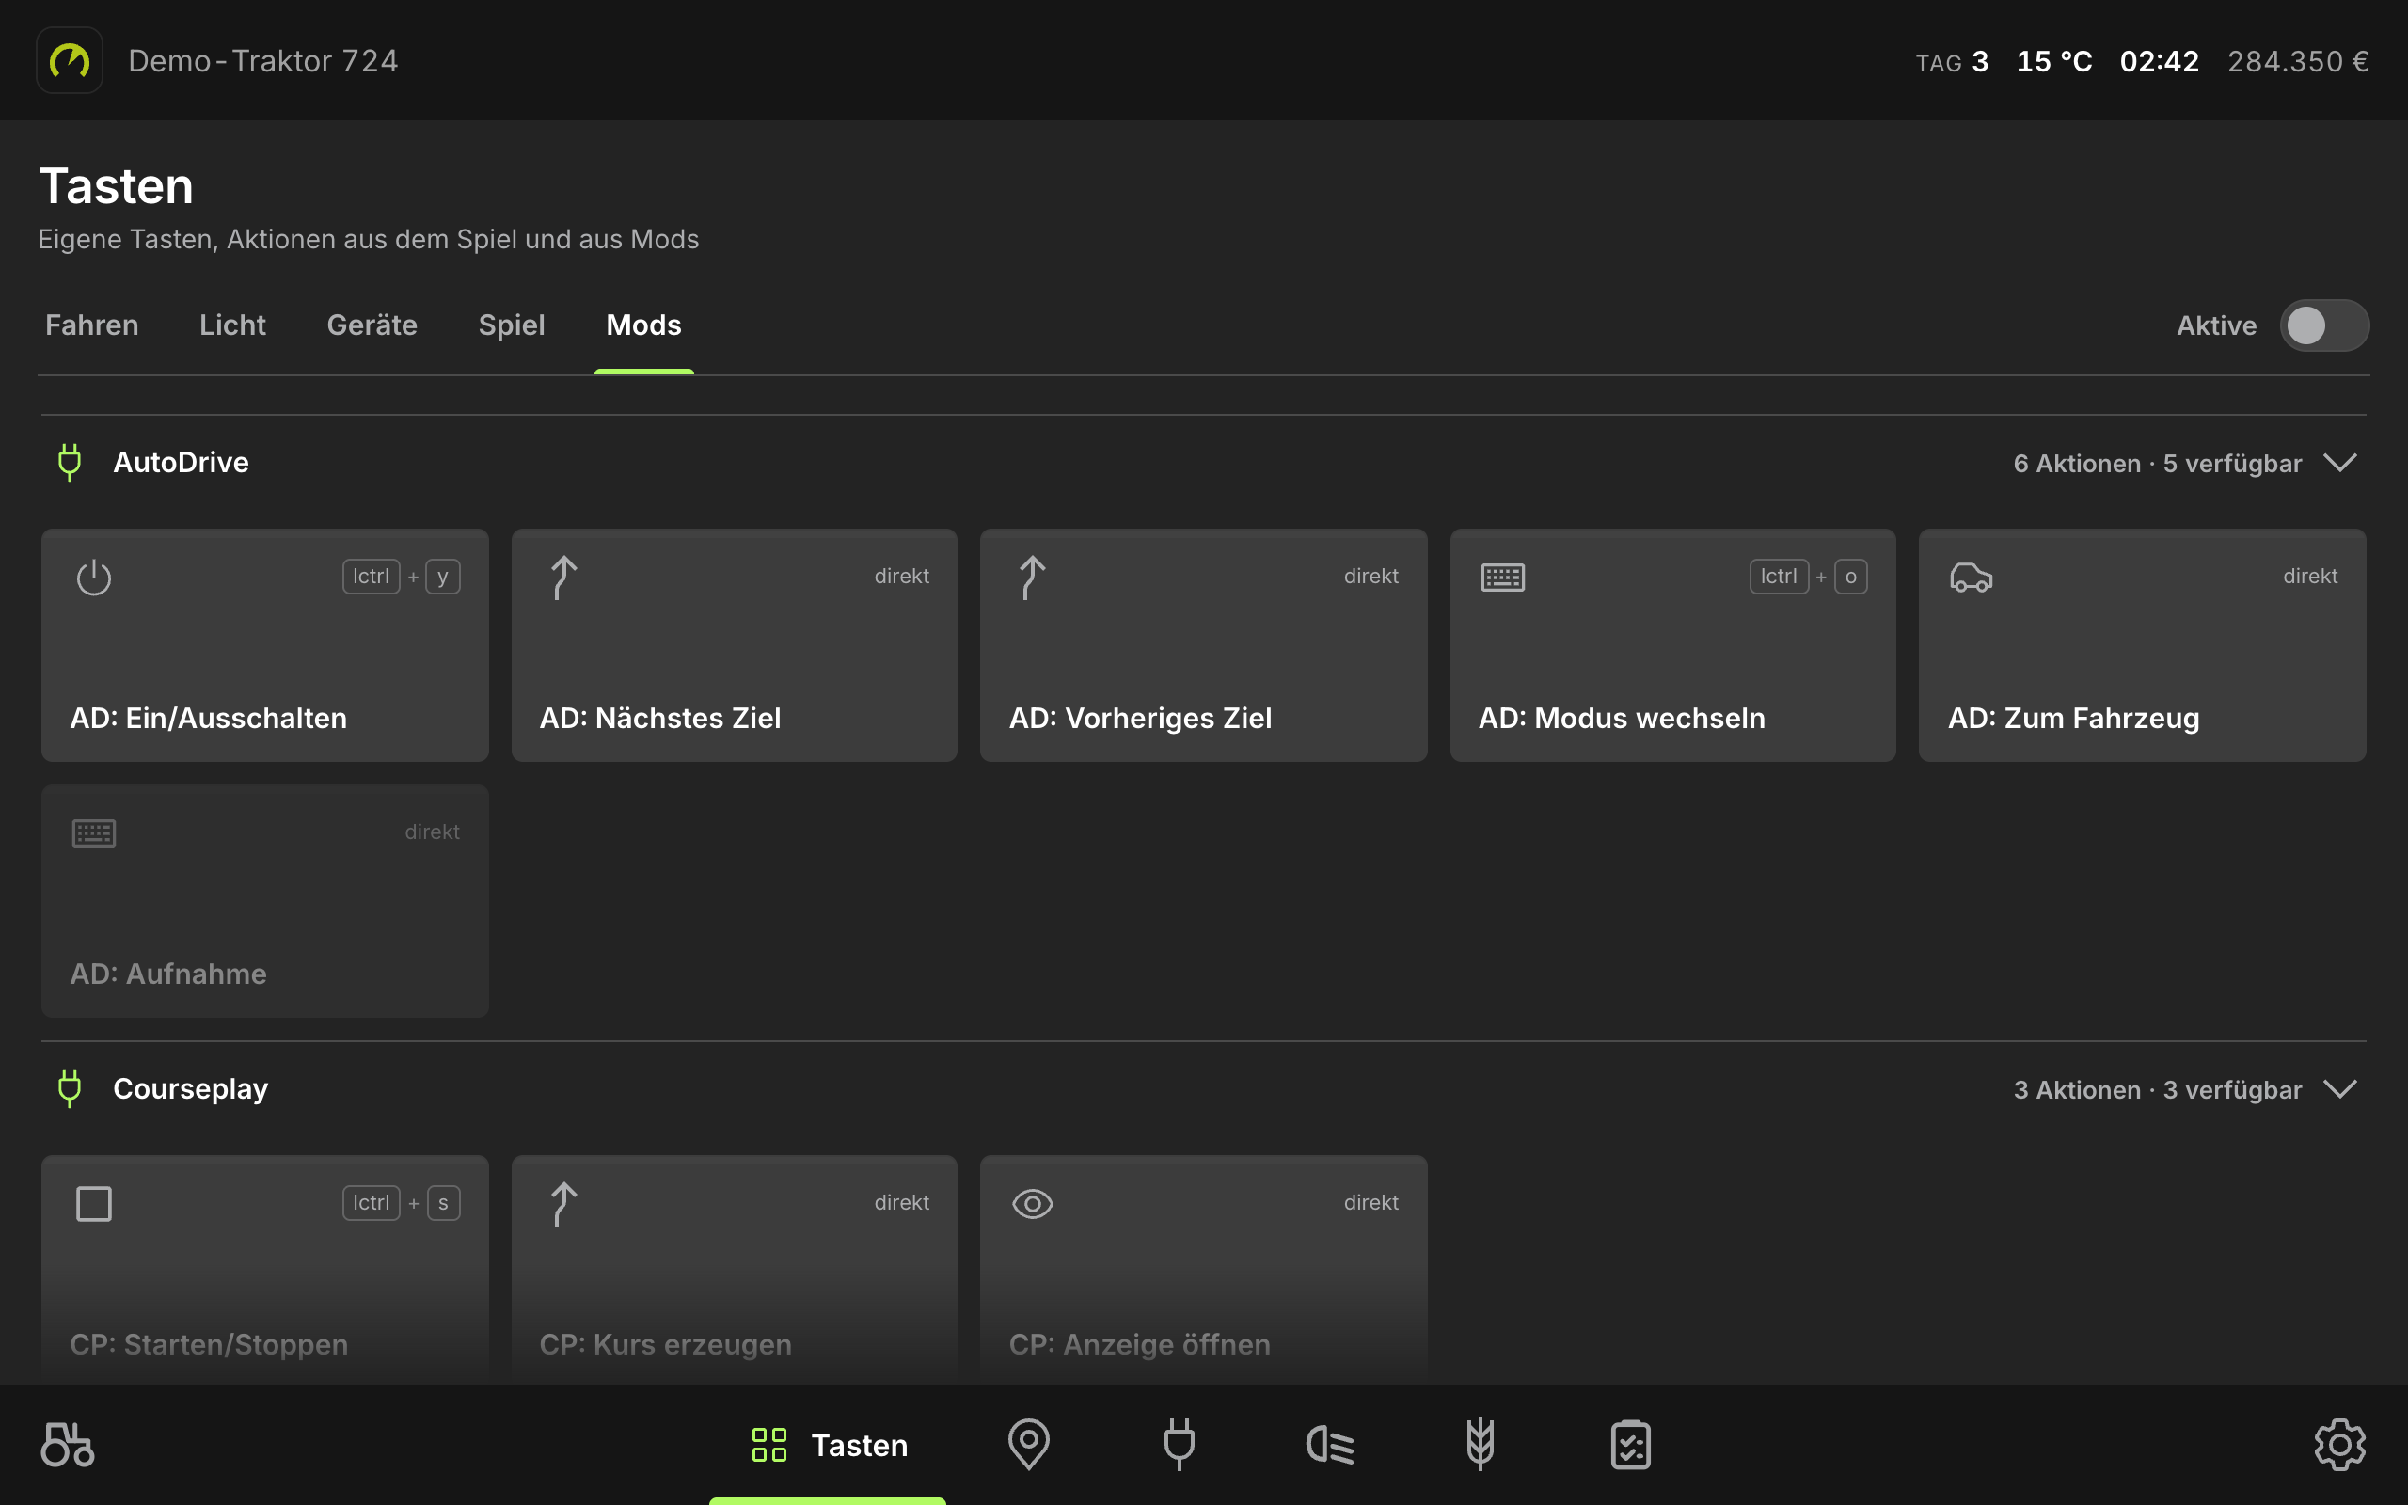The height and width of the screenshot is (1505, 2408).
Task: Click '6 Aktionen · 5 verfügbar' text
Action: coord(2157,464)
